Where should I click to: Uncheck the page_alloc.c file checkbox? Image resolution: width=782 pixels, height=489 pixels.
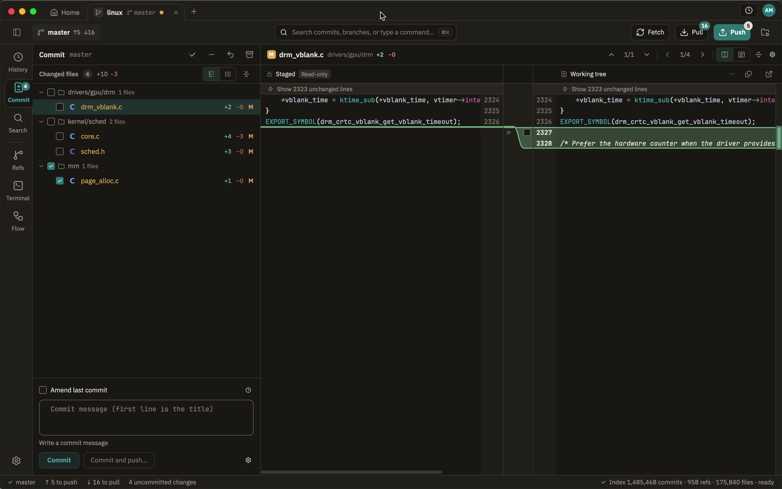coord(59,181)
